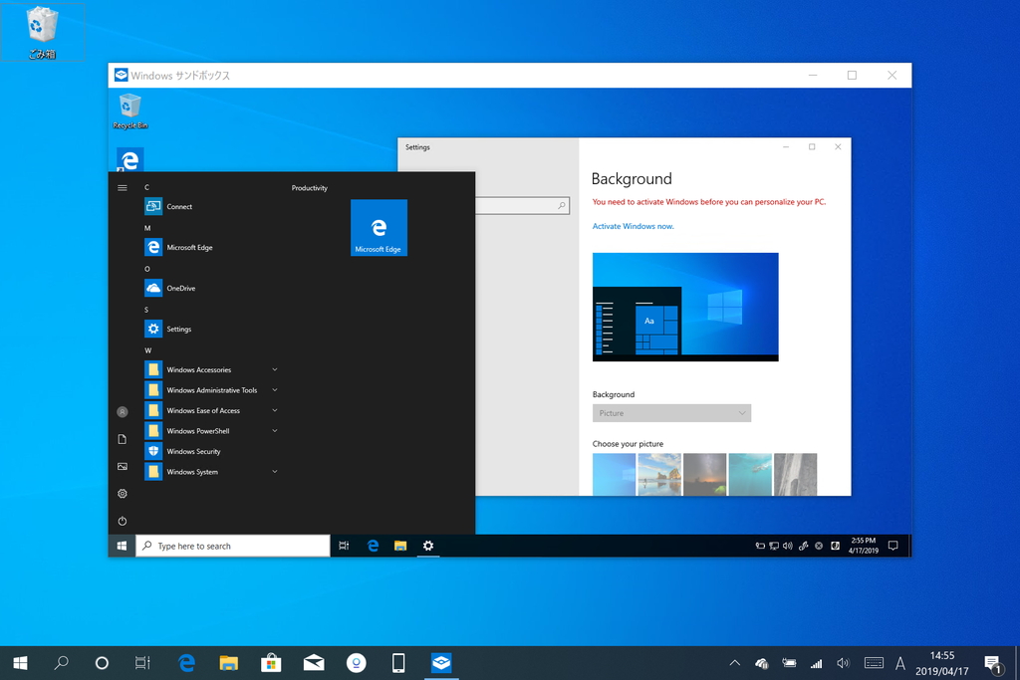Select the underwater swimmer picture thumbnail

coord(750,475)
